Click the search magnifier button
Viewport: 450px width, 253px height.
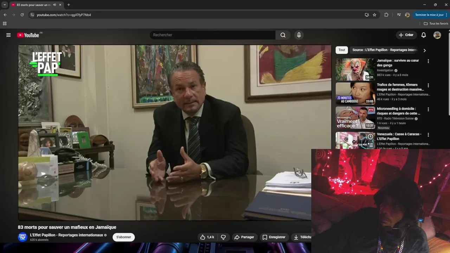click(x=283, y=35)
